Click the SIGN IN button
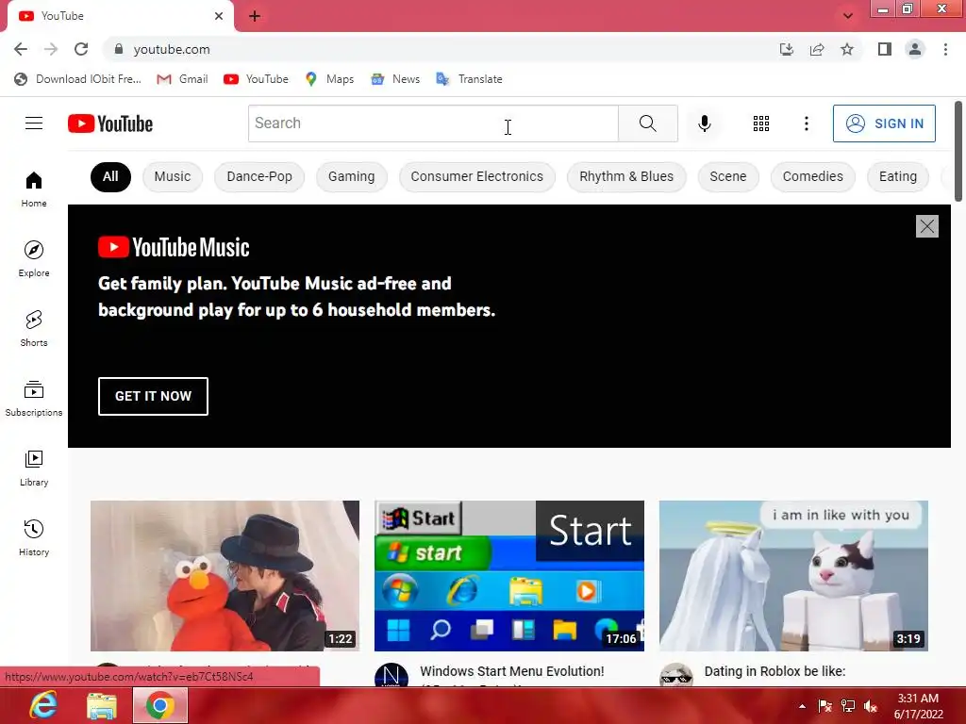 (x=884, y=123)
